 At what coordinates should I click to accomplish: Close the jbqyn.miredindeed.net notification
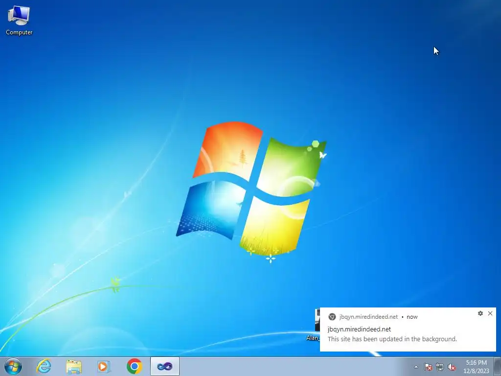tap(490, 313)
